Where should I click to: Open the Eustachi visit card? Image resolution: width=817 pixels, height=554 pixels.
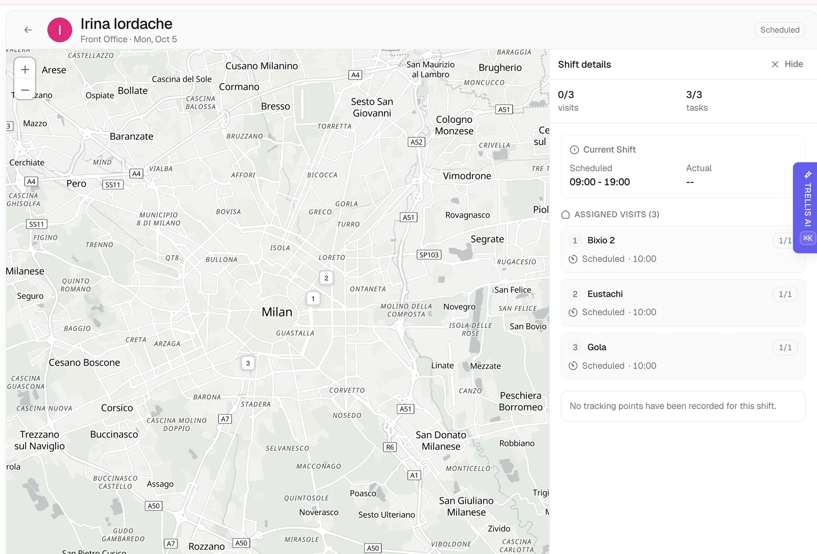683,303
